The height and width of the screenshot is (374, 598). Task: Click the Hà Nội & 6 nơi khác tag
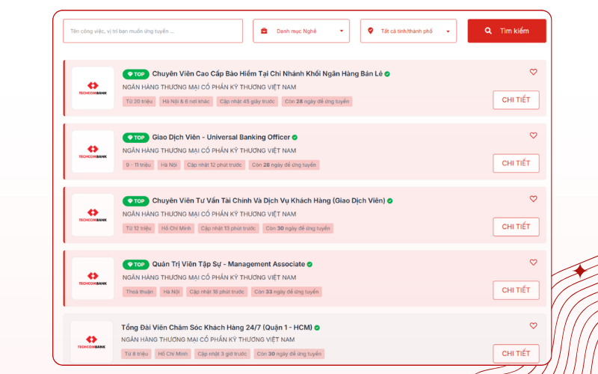pyautogui.click(x=186, y=102)
